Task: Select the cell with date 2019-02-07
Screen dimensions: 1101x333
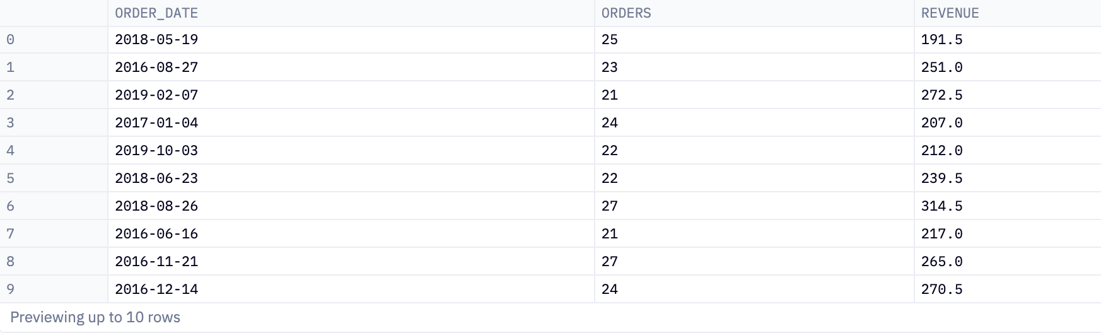Action: [351, 95]
